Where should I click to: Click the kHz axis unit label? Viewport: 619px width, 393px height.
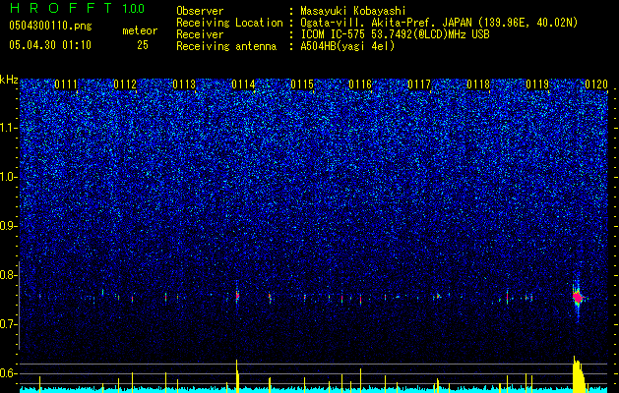pos(9,80)
